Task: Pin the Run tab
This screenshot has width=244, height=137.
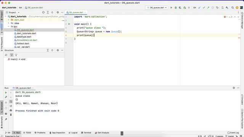Action: (6, 119)
